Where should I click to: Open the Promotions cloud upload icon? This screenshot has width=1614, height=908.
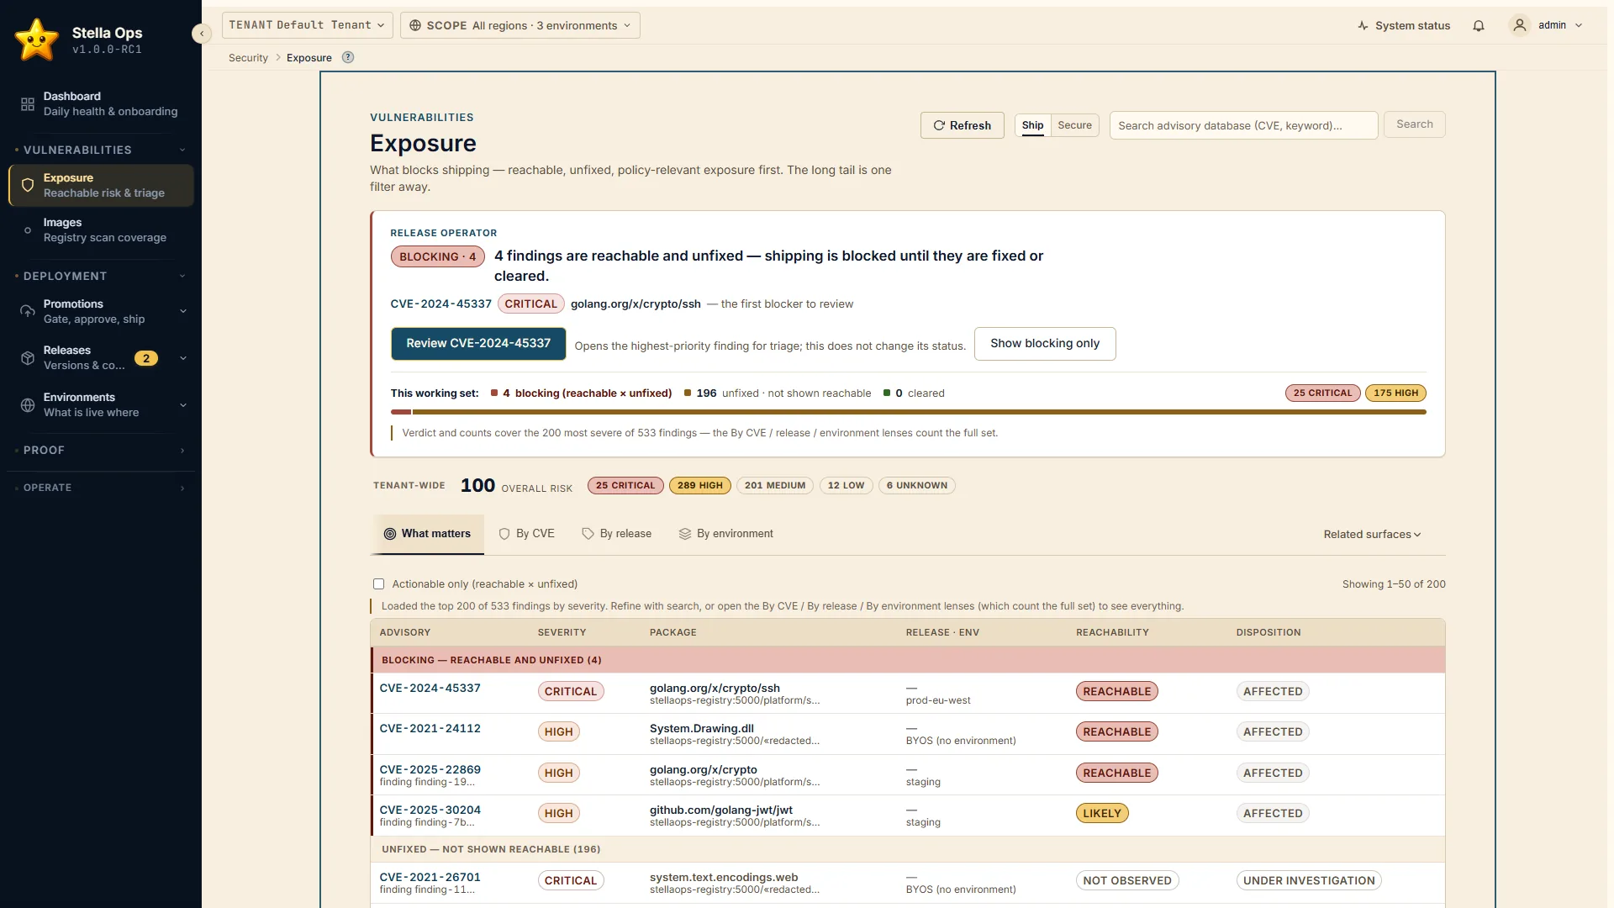(x=28, y=311)
